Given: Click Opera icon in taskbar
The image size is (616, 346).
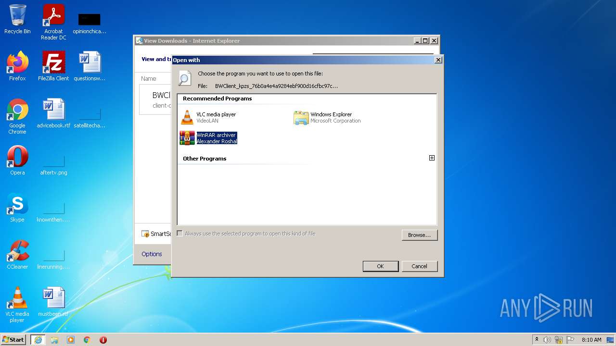Looking at the screenshot, I should (x=103, y=340).
